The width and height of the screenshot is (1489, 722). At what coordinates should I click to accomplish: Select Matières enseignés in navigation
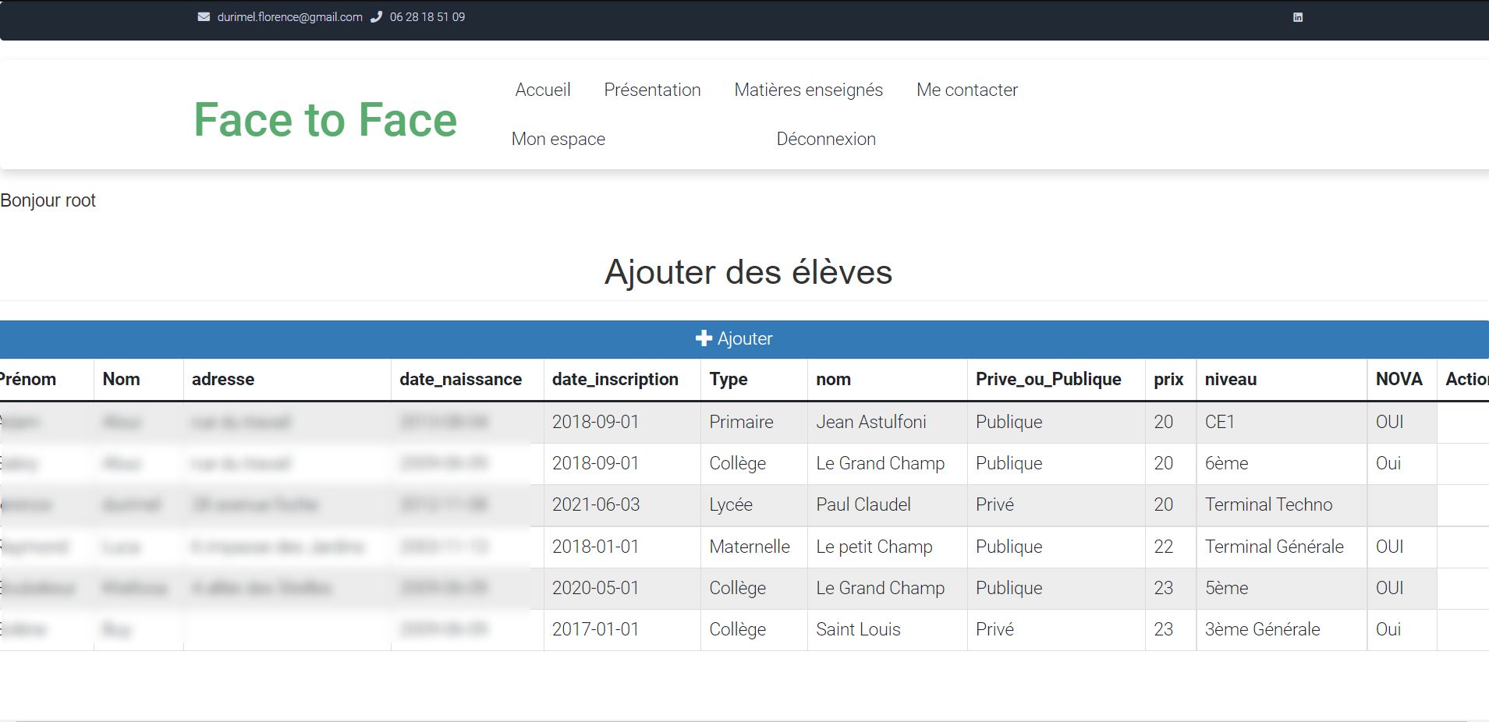[x=808, y=90]
